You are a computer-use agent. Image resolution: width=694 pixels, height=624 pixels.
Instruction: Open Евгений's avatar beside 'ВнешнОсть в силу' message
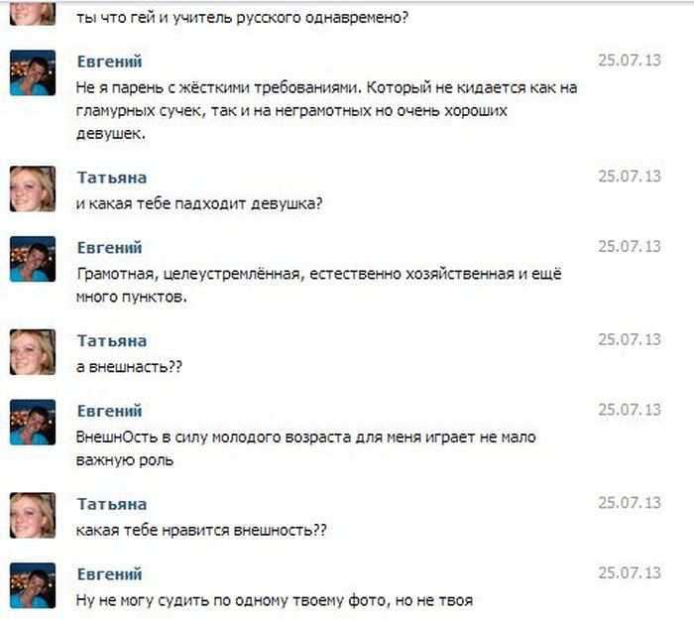[x=33, y=422]
